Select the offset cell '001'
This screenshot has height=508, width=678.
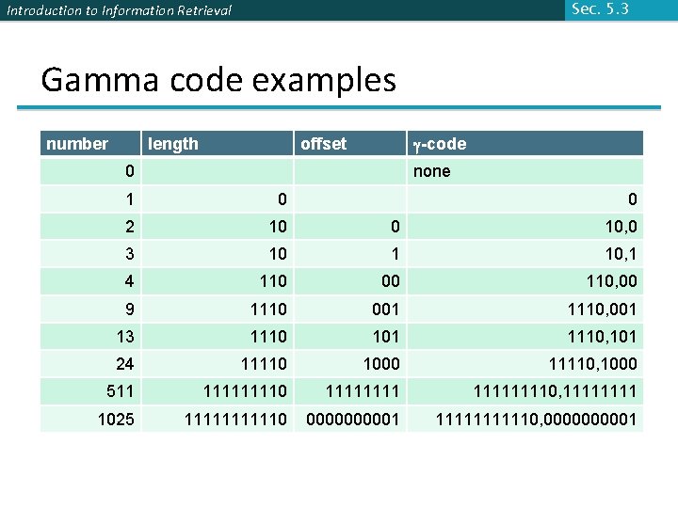pyautogui.click(x=350, y=309)
